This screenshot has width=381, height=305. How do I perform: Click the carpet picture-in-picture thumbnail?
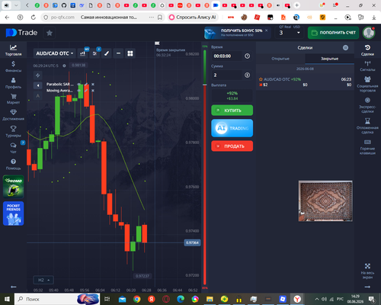325,201
